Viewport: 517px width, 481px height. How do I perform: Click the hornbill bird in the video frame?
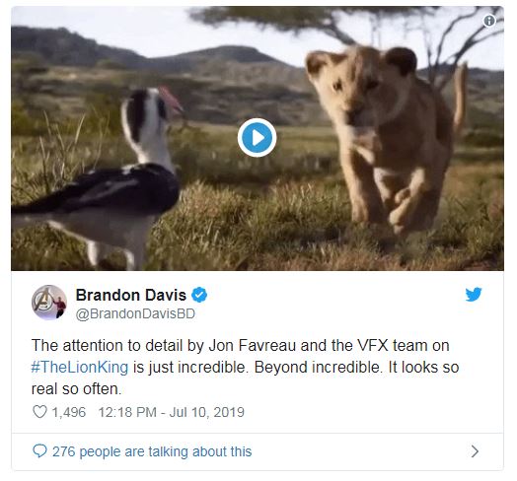coord(99,177)
